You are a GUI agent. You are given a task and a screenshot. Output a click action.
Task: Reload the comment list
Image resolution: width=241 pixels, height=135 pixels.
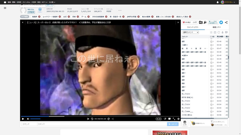click(219, 32)
